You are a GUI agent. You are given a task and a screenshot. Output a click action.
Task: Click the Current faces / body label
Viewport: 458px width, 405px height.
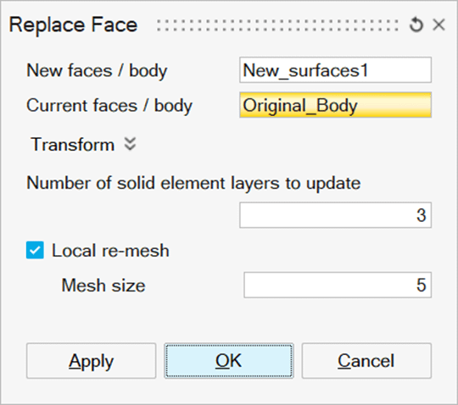pos(109,106)
